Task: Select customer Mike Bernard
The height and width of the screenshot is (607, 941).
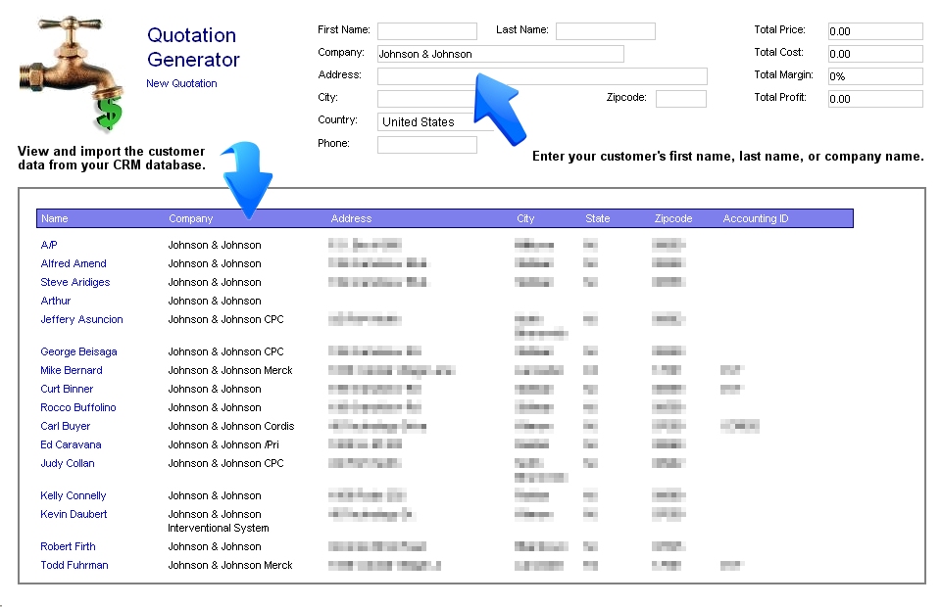Action: tap(72, 370)
